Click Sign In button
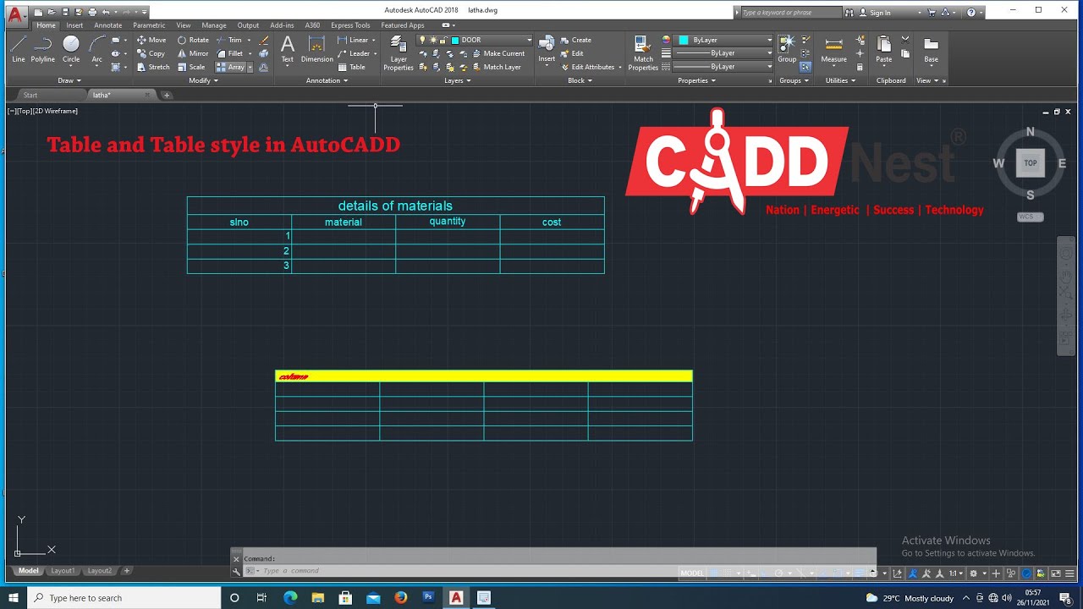Screen dimensions: 1083x609 point(875,13)
